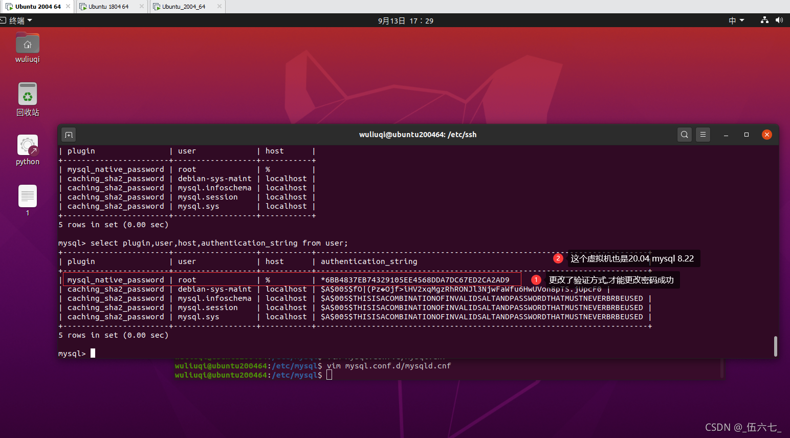Screen dimensions: 790x438
Task: Click root user in the second table
Action: [x=187, y=280]
